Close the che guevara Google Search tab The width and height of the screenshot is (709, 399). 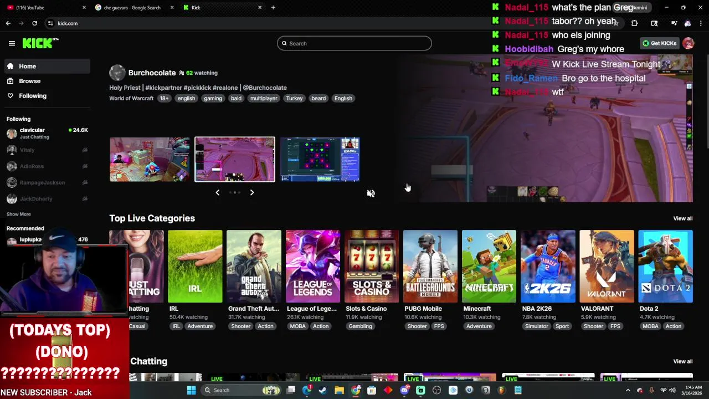[172, 7]
